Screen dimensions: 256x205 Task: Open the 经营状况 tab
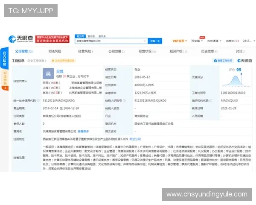coord(148,51)
